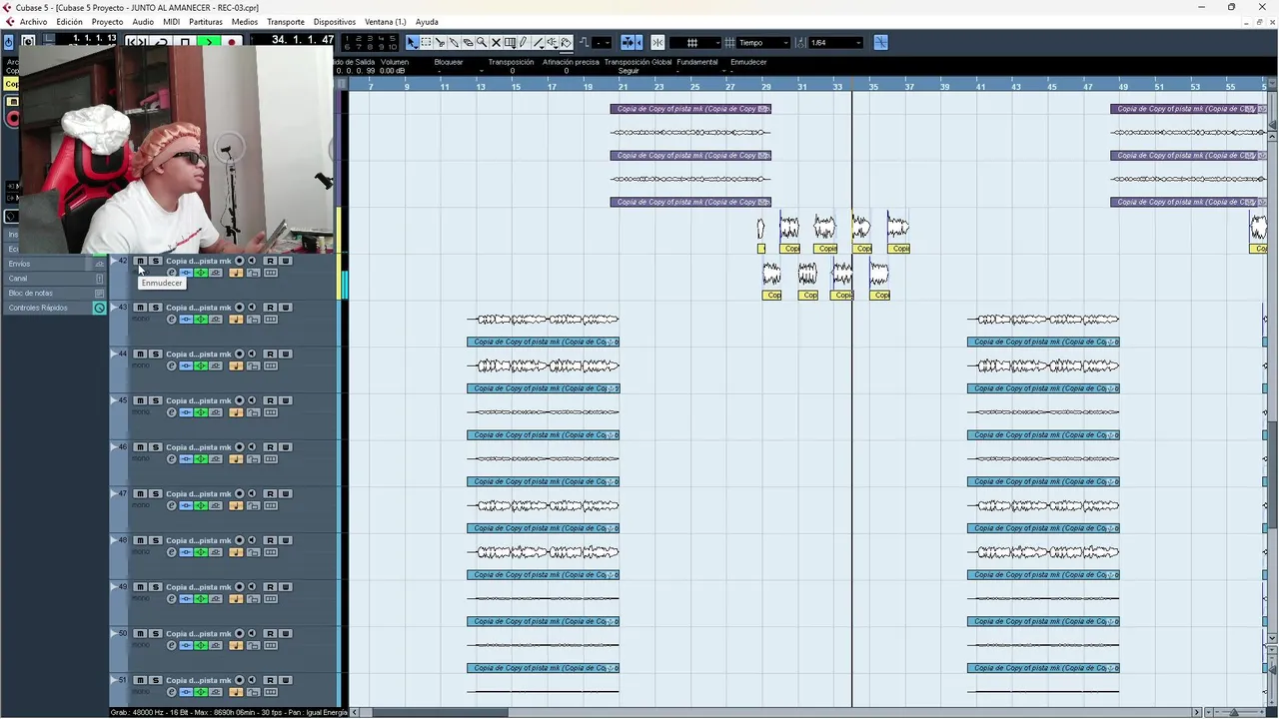Select the Line tool
Screen dimensions: 1279x719
pyautogui.click(x=539, y=43)
